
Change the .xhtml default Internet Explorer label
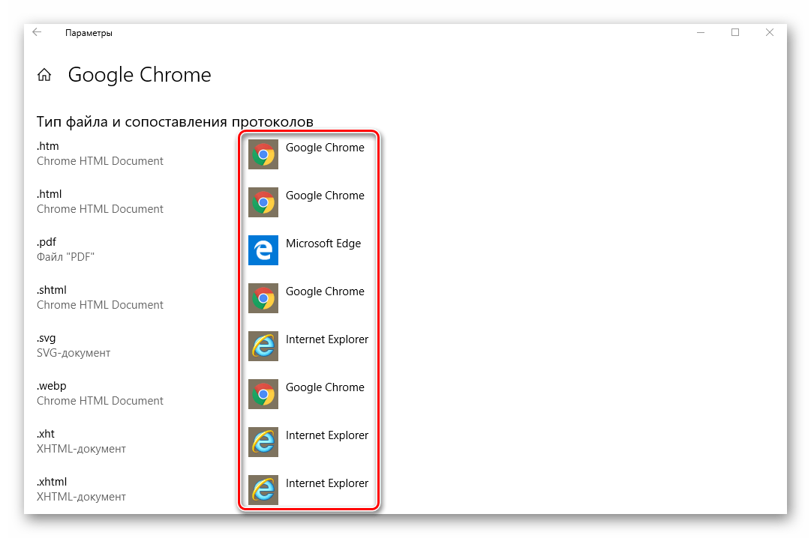click(327, 483)
